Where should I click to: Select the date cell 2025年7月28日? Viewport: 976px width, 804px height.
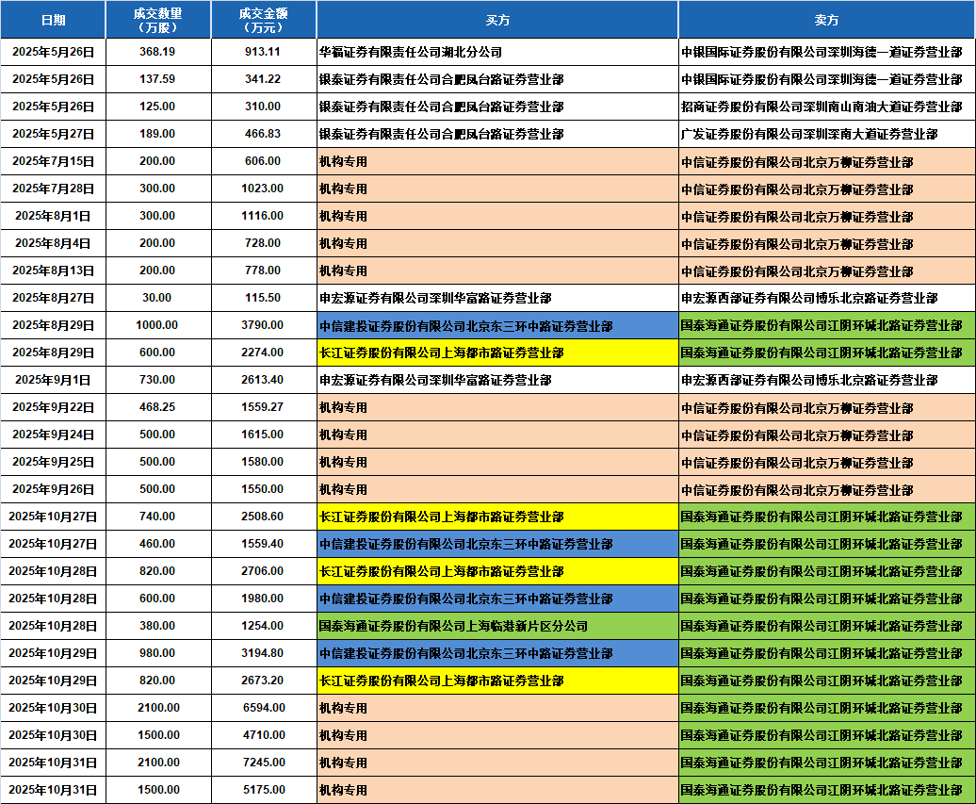click(x=53, y=189)
